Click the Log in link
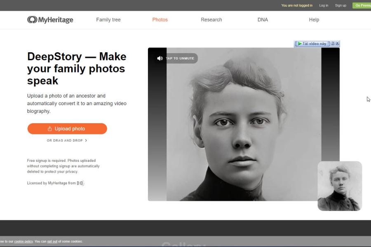The image size is (371, 247). click(324, 5)
